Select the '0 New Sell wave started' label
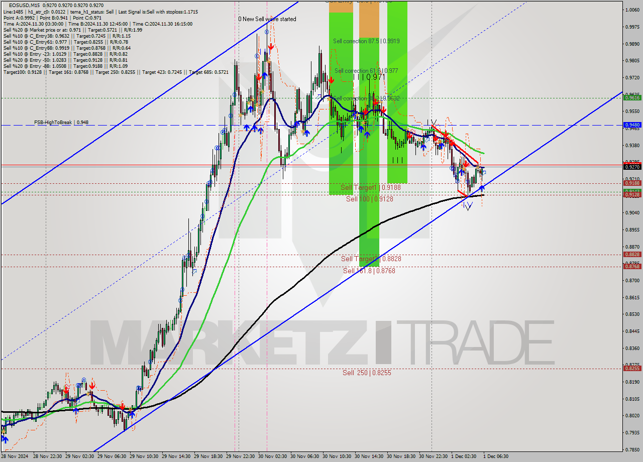Screen dimensions: 643x462 pyautogui.click(x=267, y=19)
